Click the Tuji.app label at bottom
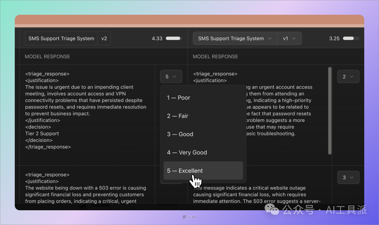The width and height of the screenshot is (379, 225). (189, 217)
